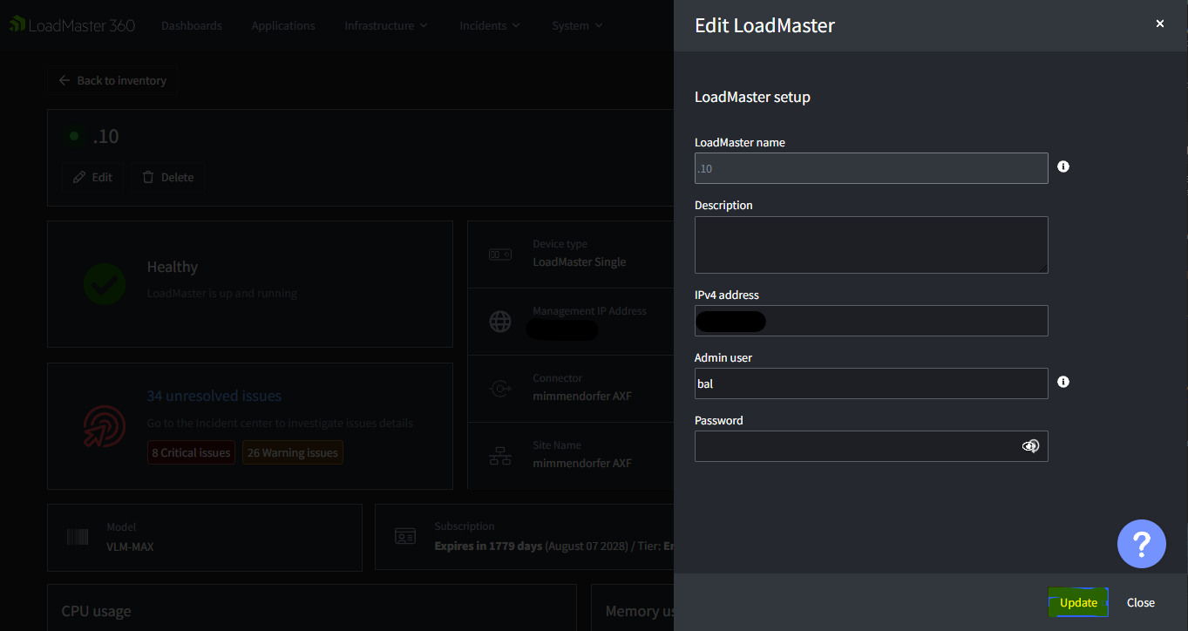Close the Edit LoadMaster panel with the X
This screenshot has height=631, width=1188.
pos(1159,24)
